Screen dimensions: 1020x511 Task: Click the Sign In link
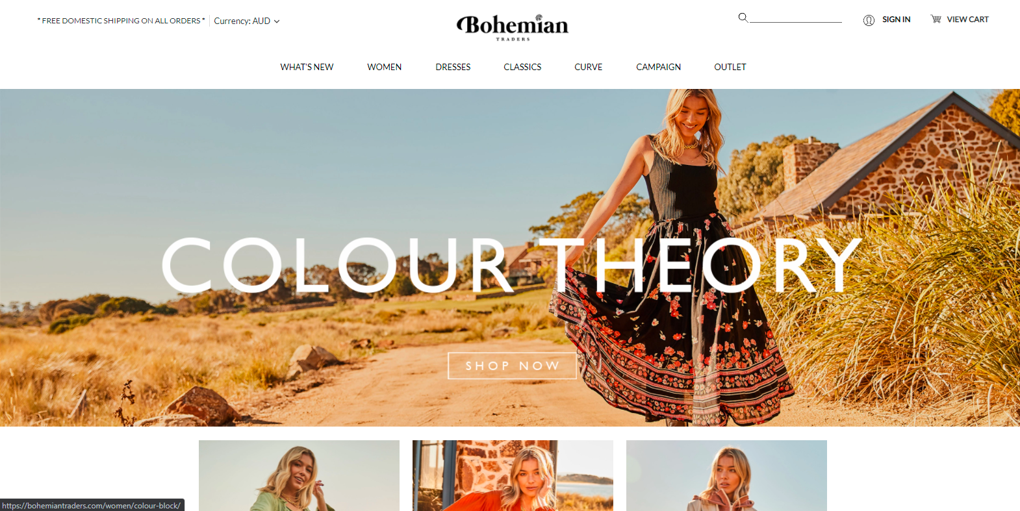[897, 19]
